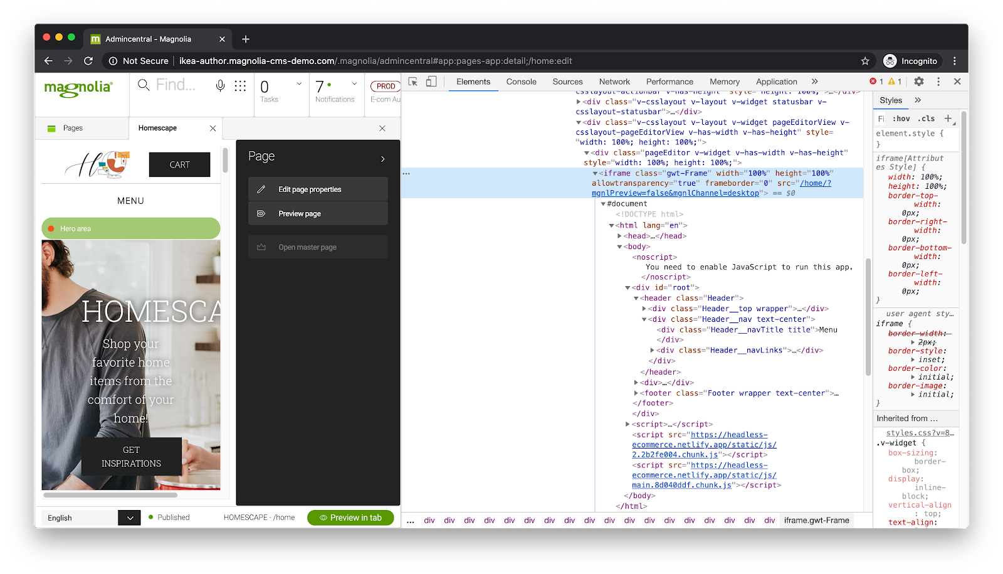Activate the DevTools inspect element picker
The width and height of the screenshot is (1003, 574).
[x=412, y=82]
